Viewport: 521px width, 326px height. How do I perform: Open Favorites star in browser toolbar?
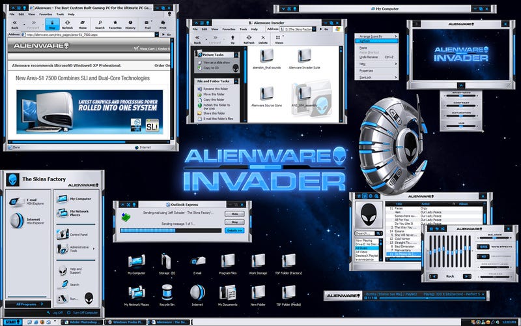(115, 24)
